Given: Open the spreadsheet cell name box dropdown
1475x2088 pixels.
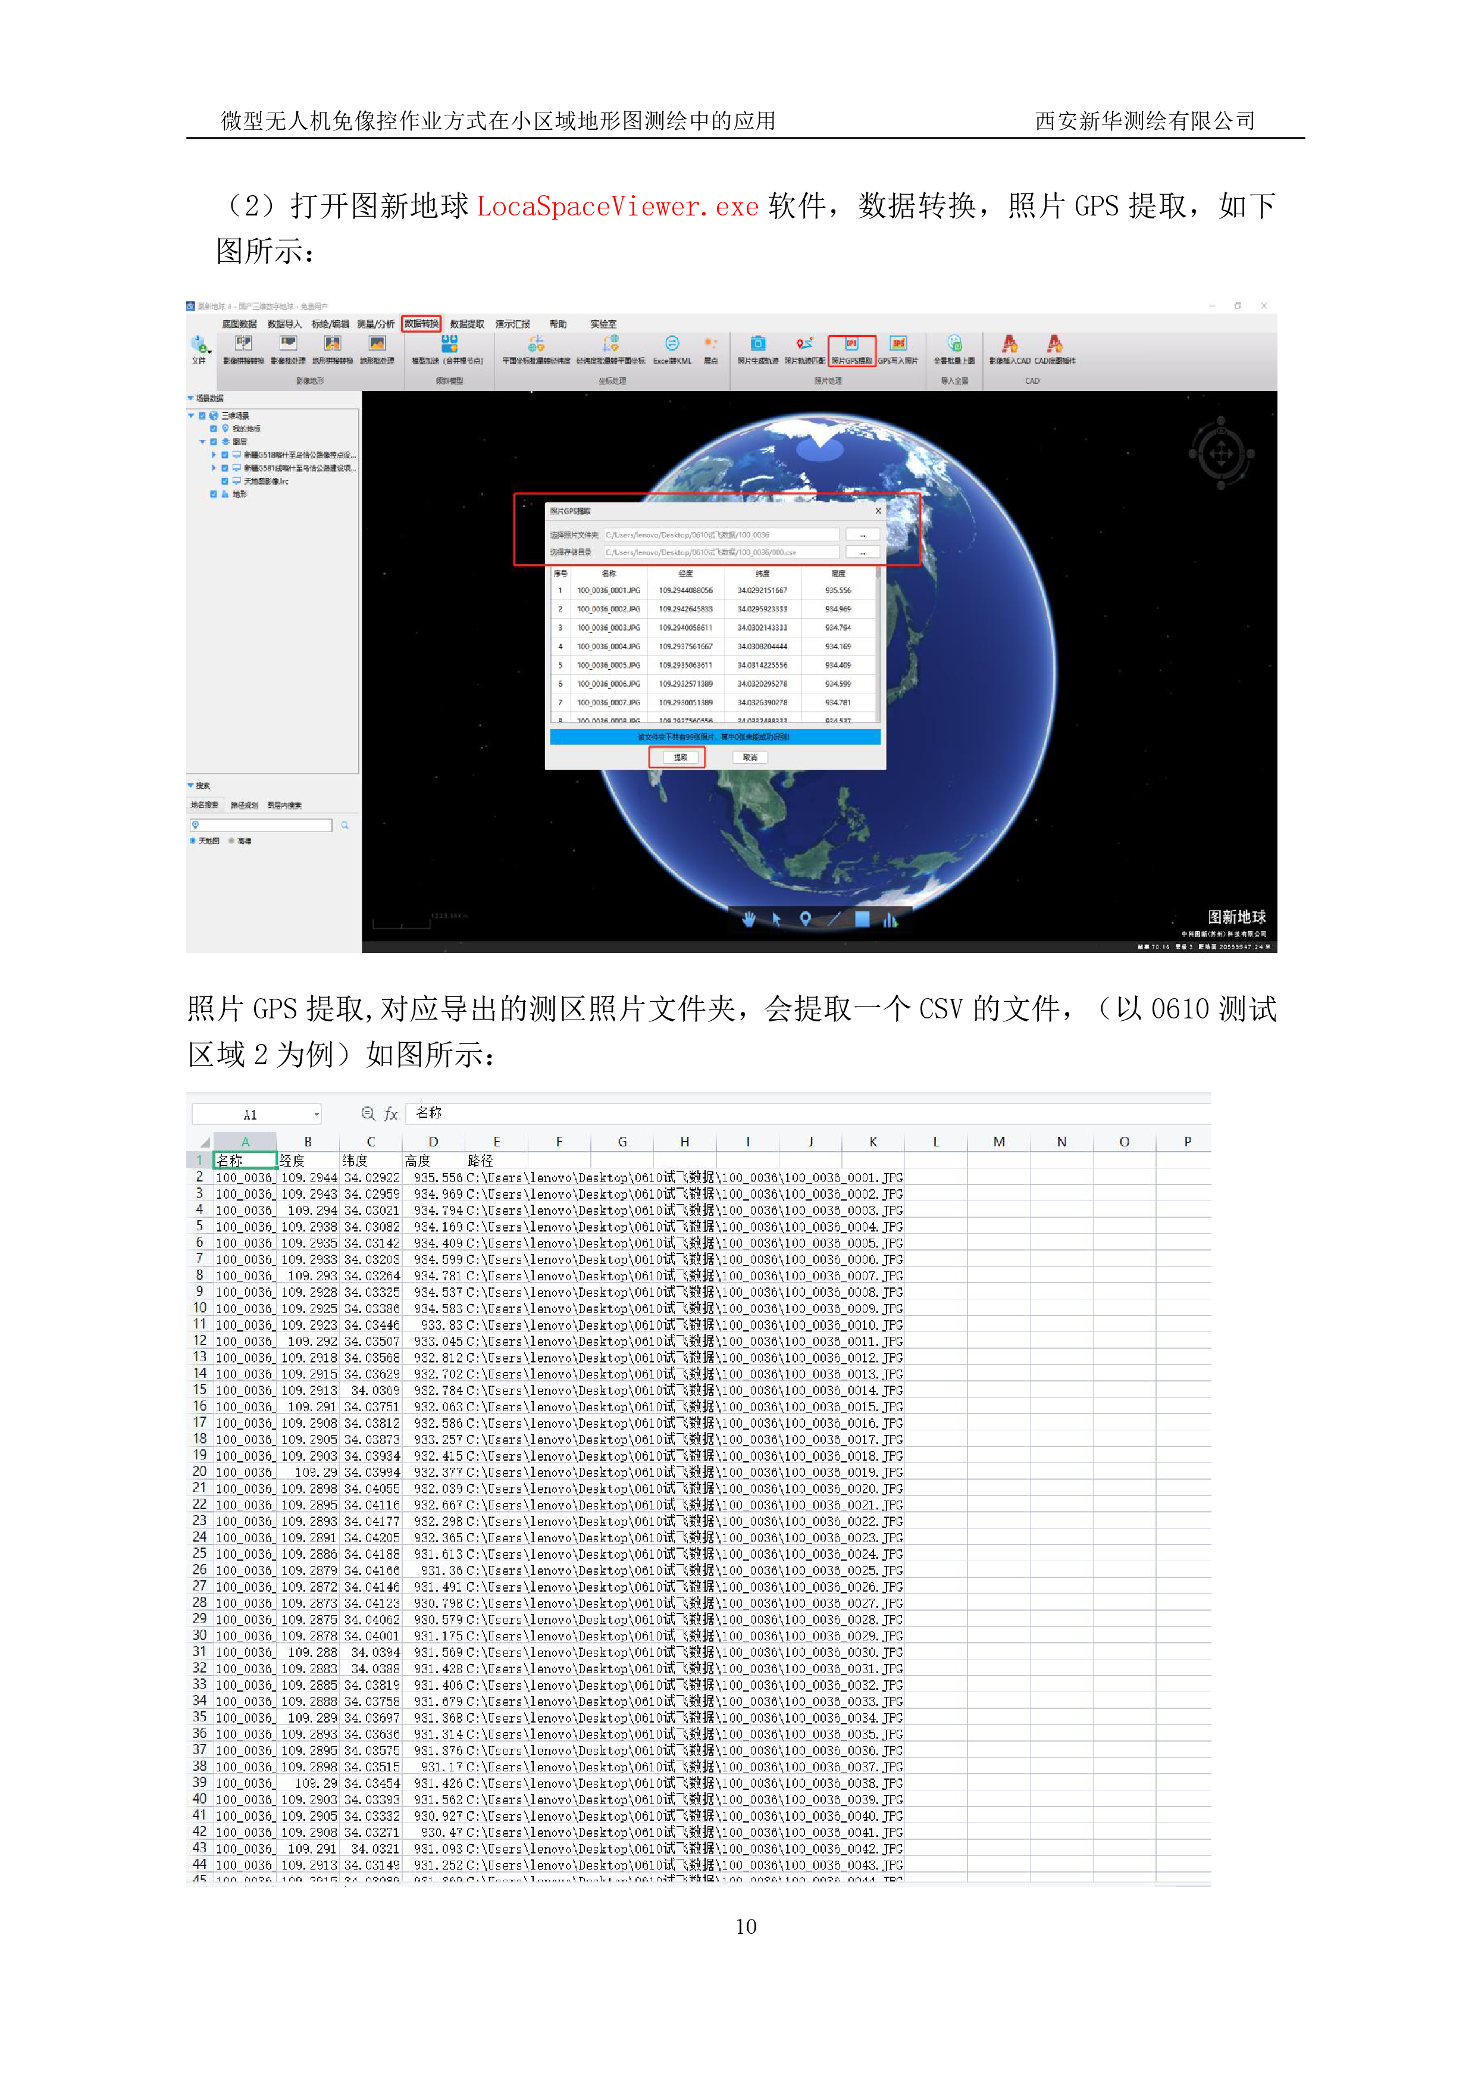Looking at the screenshot, I should click(x=317, y=1114).
